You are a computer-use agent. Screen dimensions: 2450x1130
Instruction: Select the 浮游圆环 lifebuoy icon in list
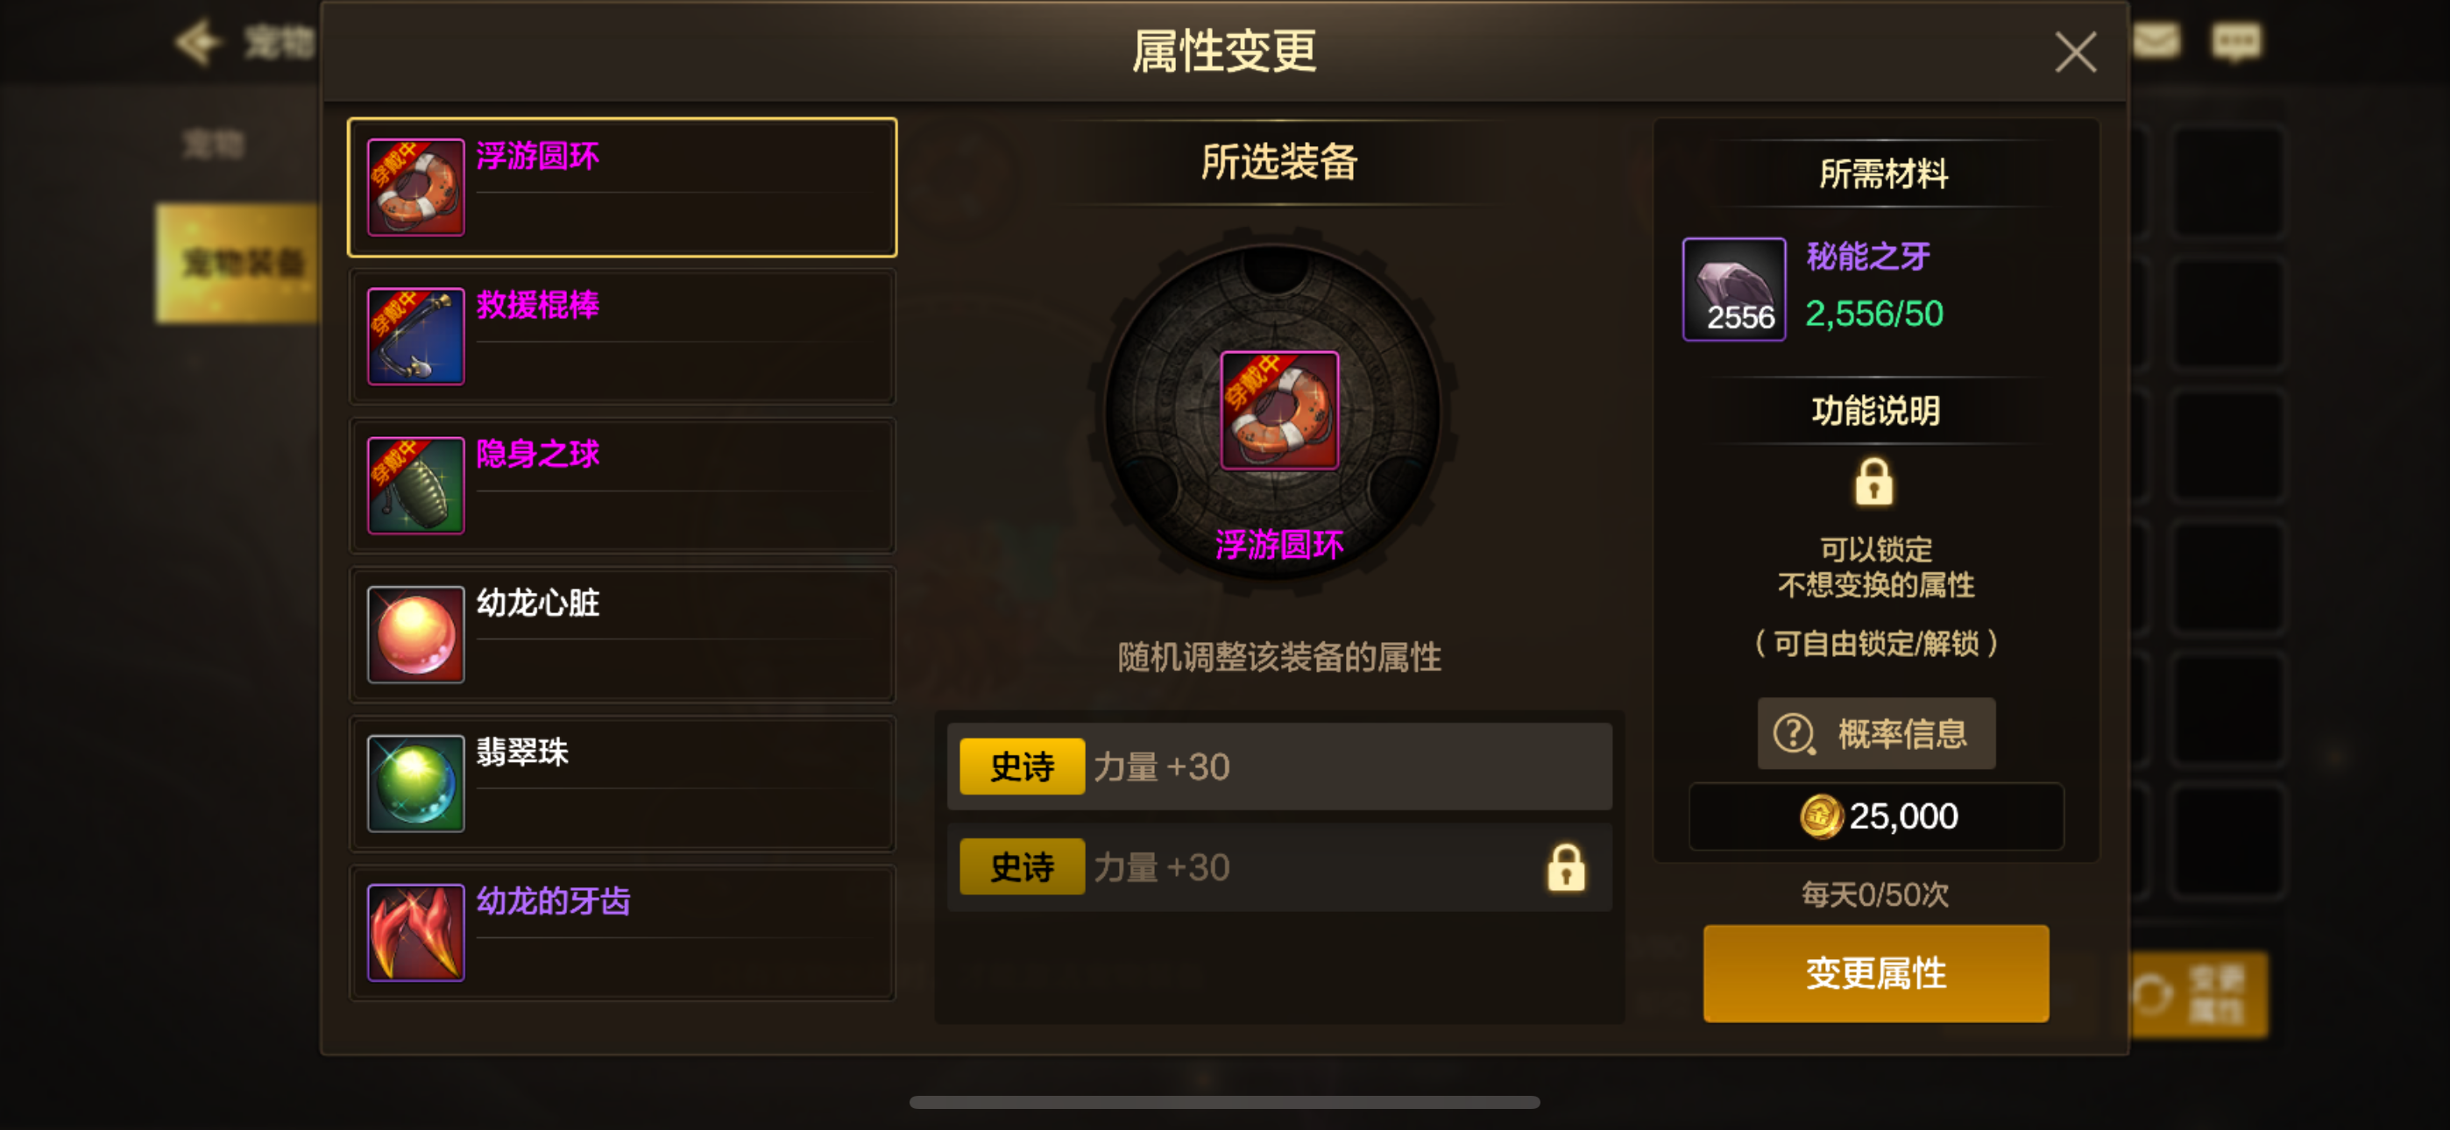coord(415,187)
